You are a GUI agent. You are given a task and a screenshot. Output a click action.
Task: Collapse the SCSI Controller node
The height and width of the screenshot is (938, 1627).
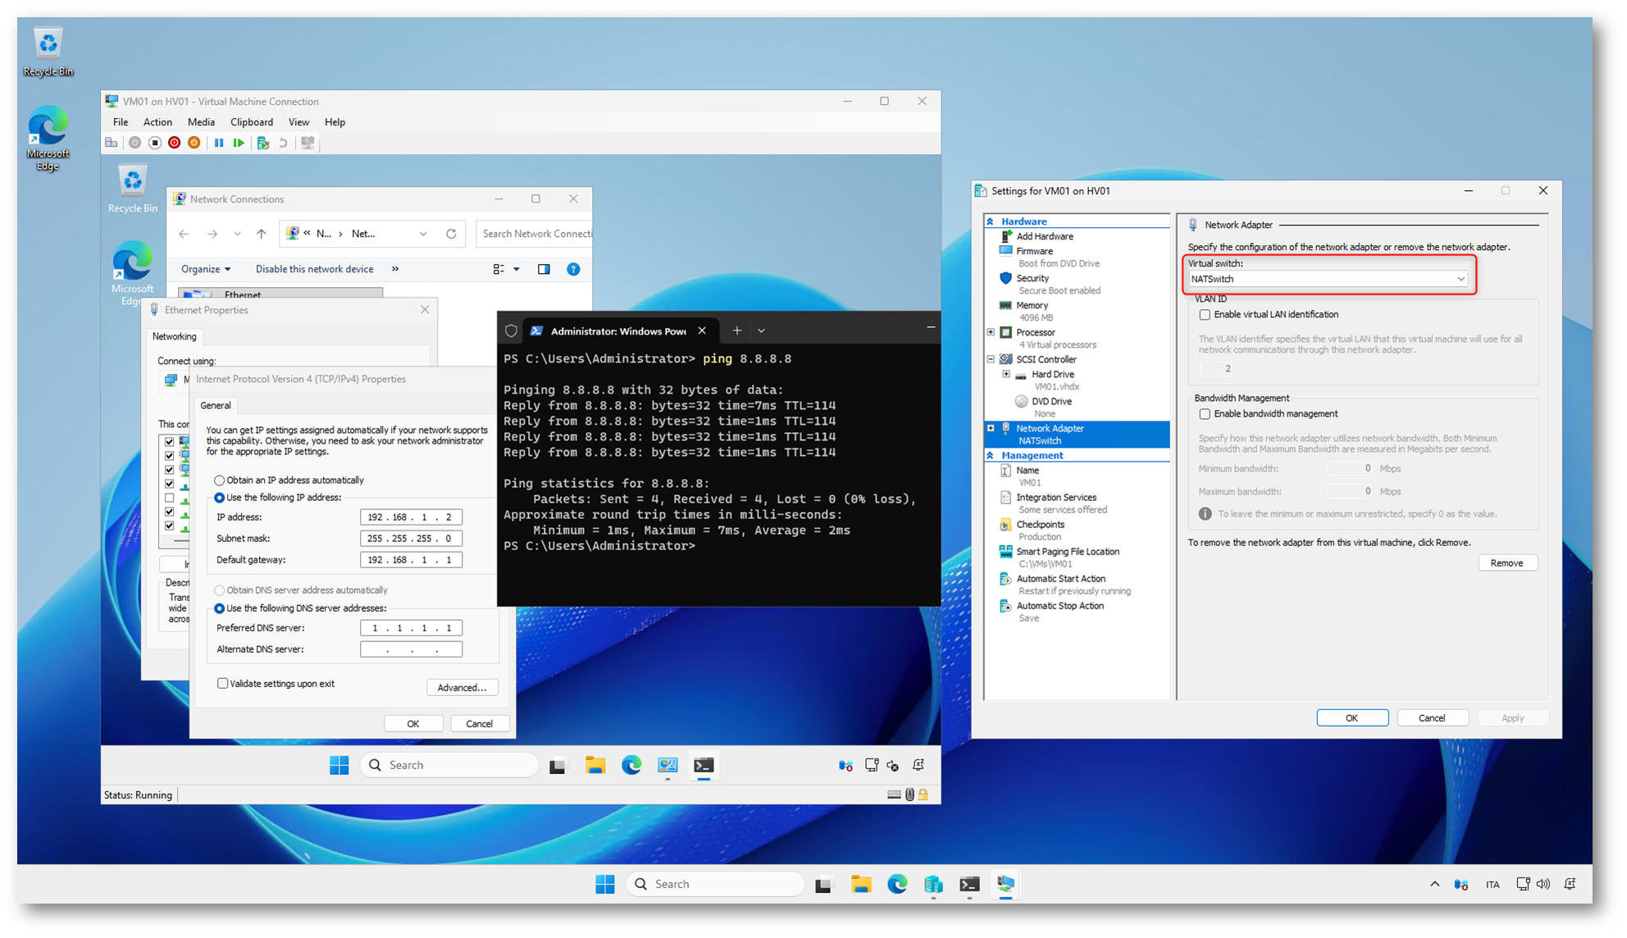pyautogui.click(x=991, y=359)
